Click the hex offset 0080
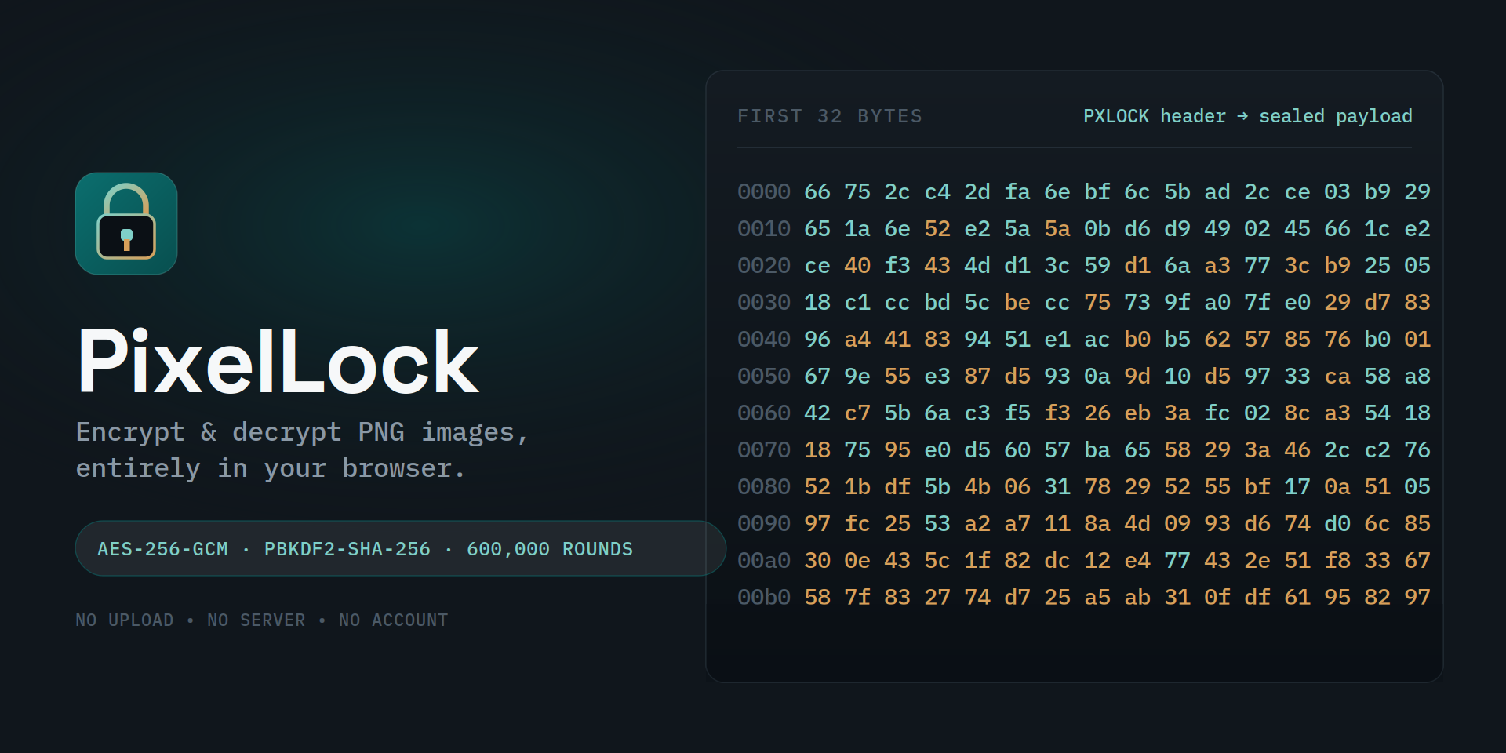The height and width of the screenshot is (753, 1506). tap(764, 487)
